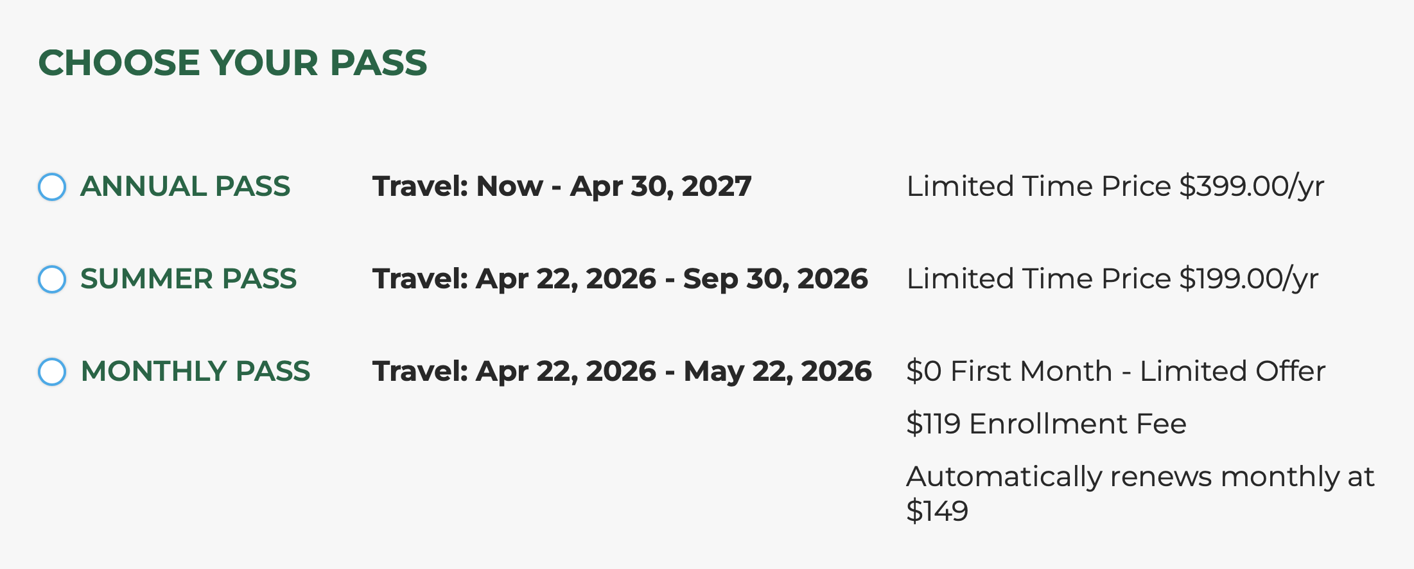Click the $119 Enrollment Fee line
This screenshot has height=569, width=1414.
1046,424
